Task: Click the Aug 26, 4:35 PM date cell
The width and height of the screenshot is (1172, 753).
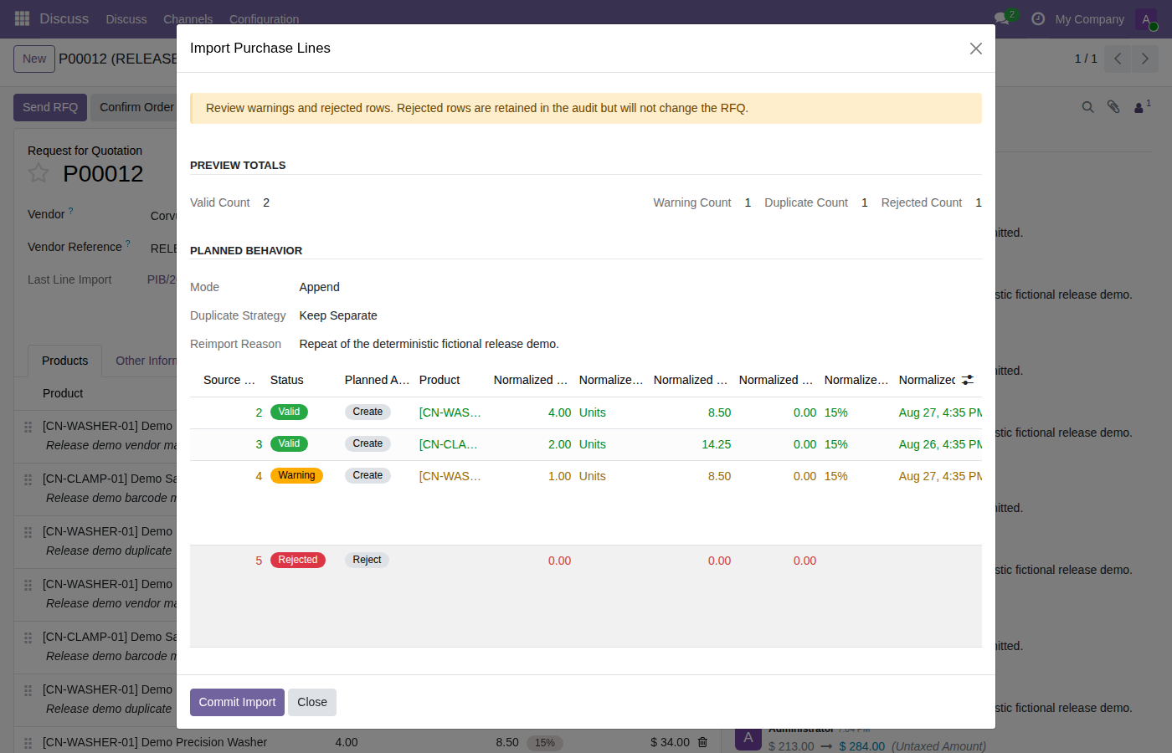Action: click(x=940, y=444)
